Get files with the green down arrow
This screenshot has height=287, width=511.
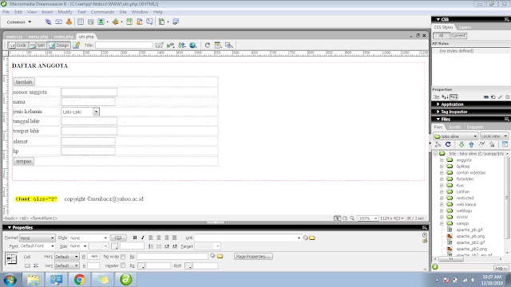point(461,144)
